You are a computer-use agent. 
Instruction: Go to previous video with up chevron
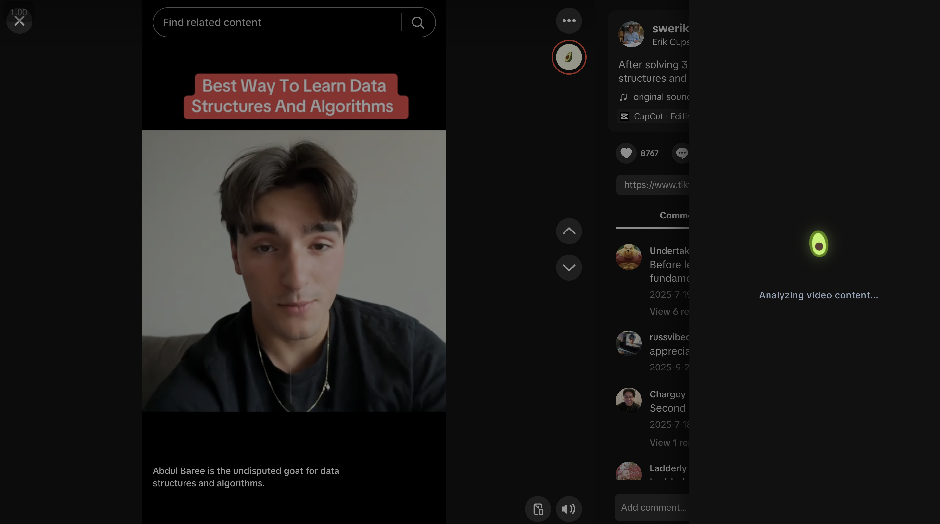(568, 231)
